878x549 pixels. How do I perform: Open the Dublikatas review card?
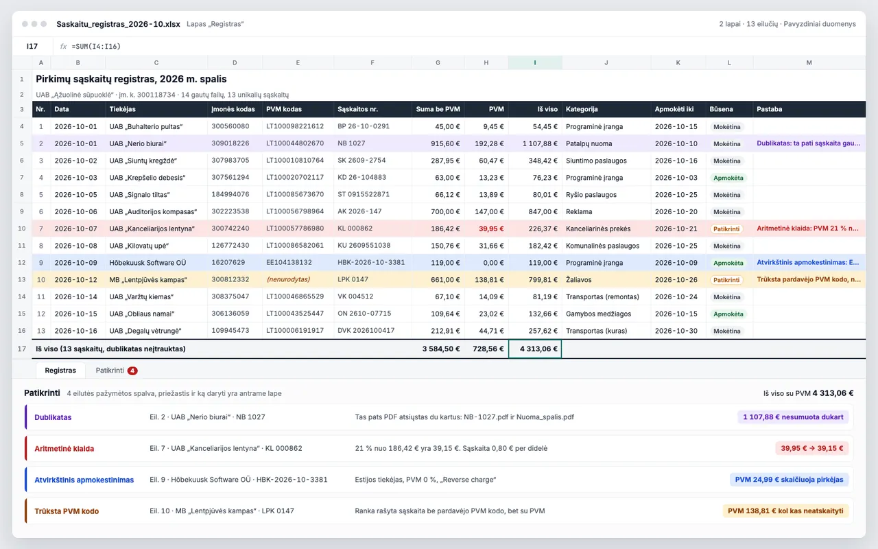439,417
